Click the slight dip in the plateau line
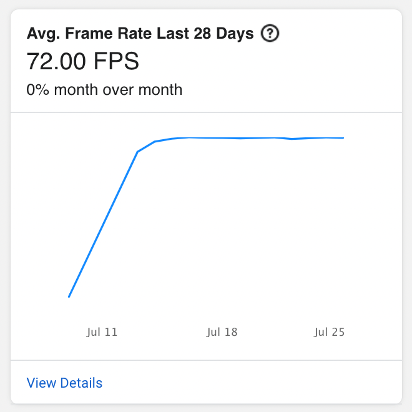This screenshot has height=412, width=412. [x=292, y=139]
